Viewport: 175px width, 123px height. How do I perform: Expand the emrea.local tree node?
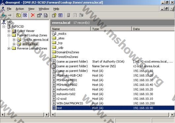[x=14, y=44]
